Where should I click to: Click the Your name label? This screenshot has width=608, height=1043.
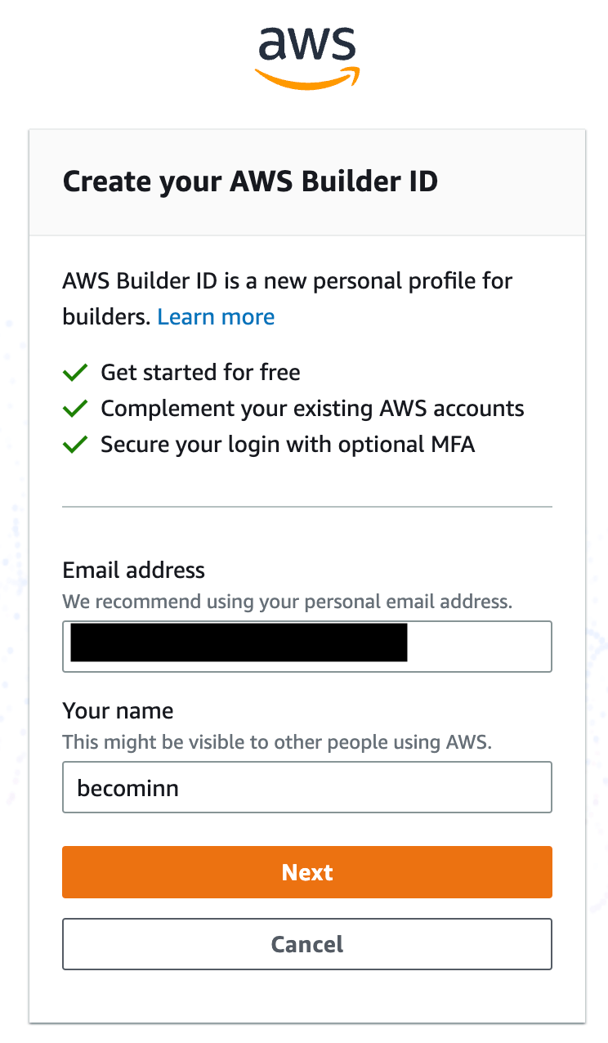point(118,711)
